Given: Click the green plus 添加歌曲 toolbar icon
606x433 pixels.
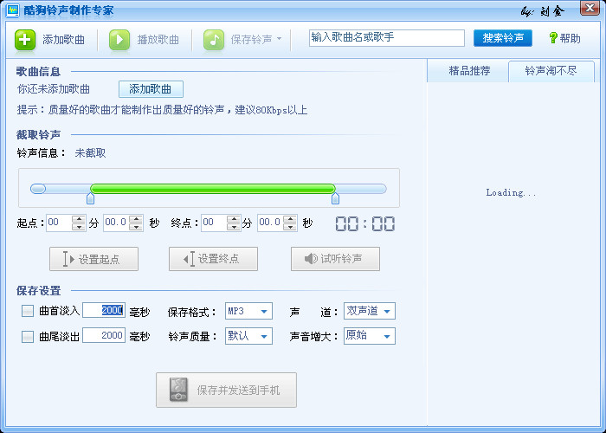Looking at the screenshot, I should point(25,39).
